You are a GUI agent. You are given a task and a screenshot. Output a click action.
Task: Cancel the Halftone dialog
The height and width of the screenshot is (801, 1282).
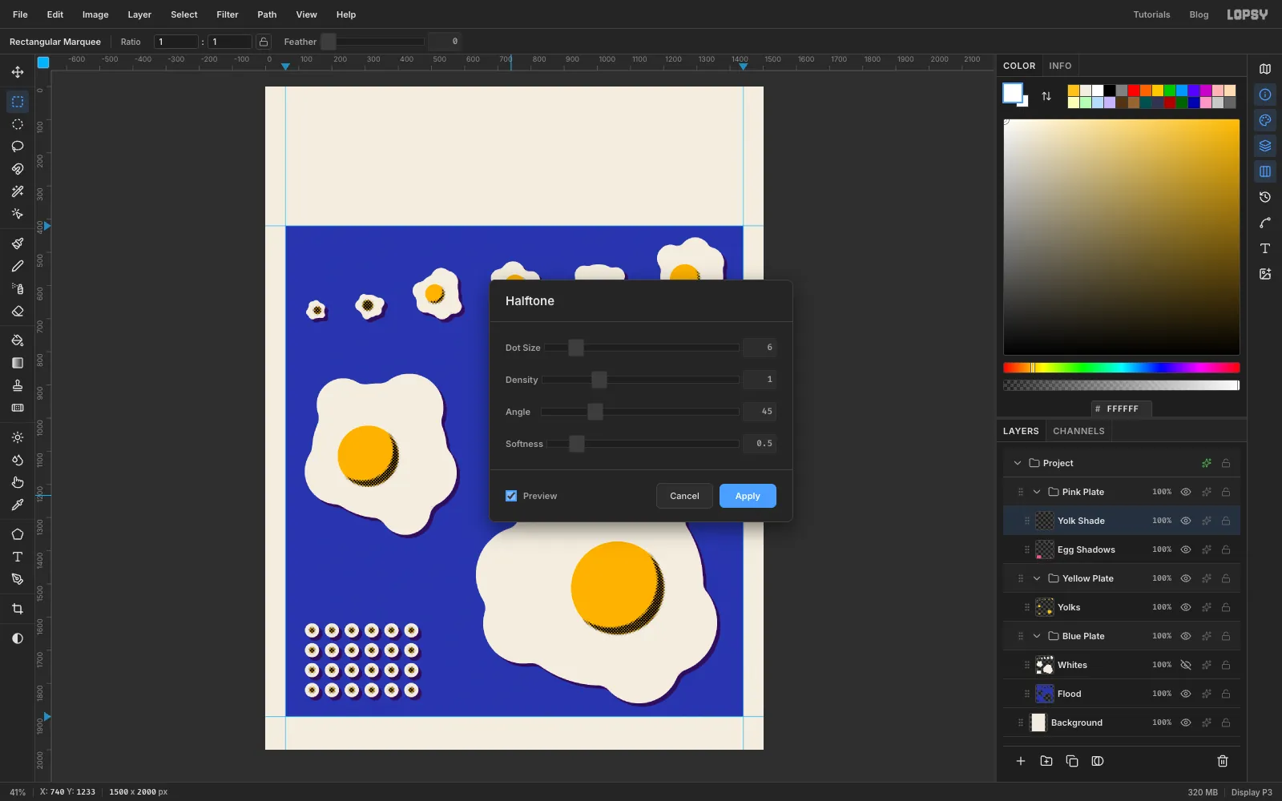(684, 496)
